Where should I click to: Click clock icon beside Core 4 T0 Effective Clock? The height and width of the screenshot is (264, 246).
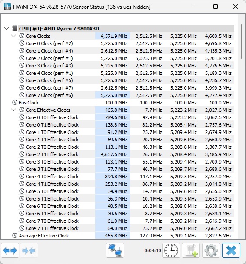22,176
